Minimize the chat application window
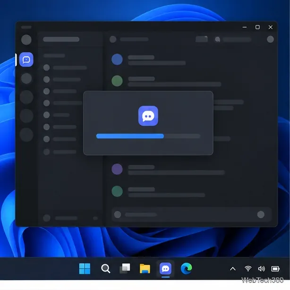The image size is (290, 290). 245,27
